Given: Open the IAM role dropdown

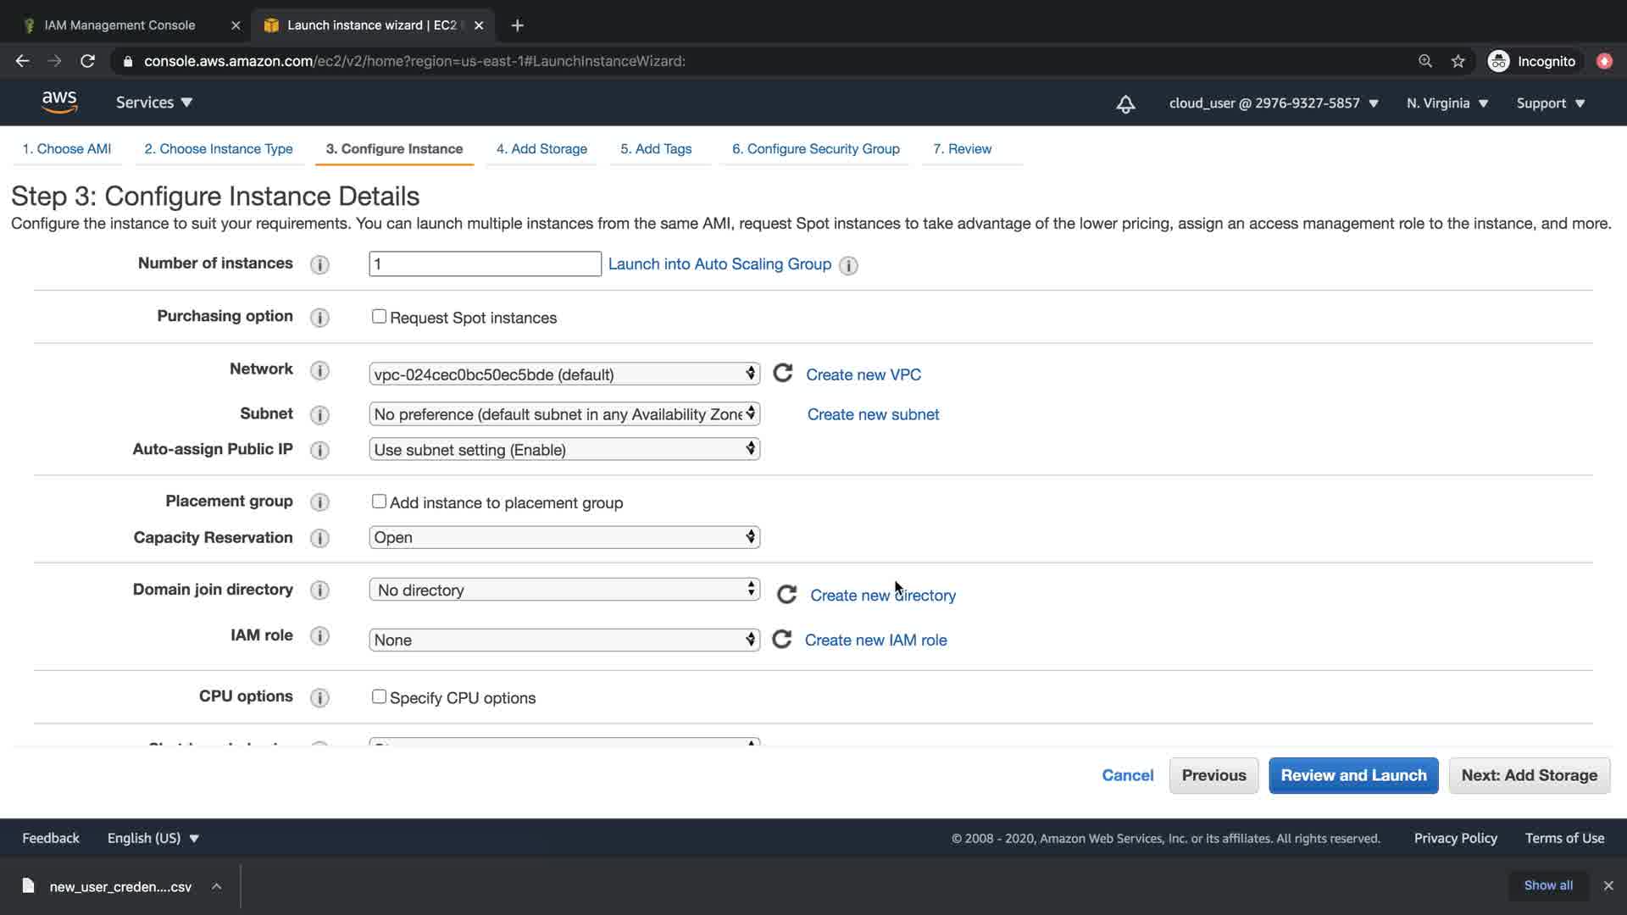Looking at the screenshot, I should [564, 640].
